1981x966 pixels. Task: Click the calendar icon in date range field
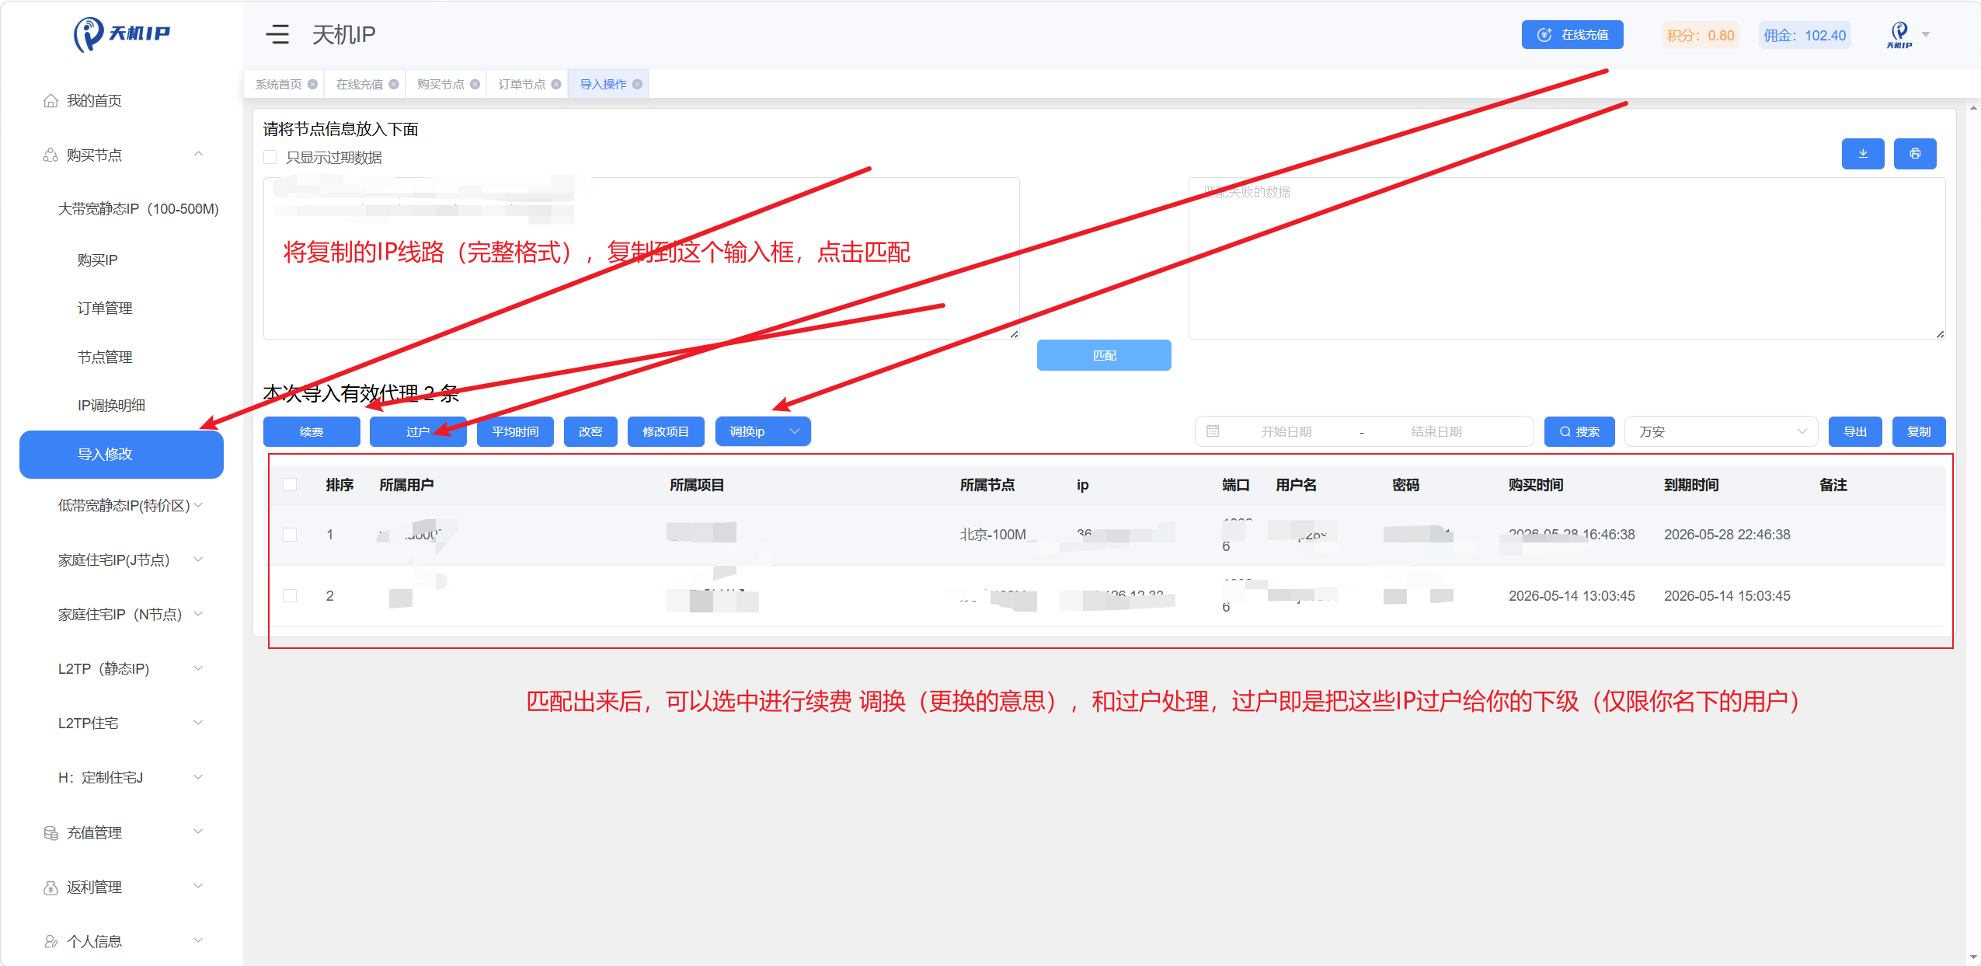pos(1213,431)
